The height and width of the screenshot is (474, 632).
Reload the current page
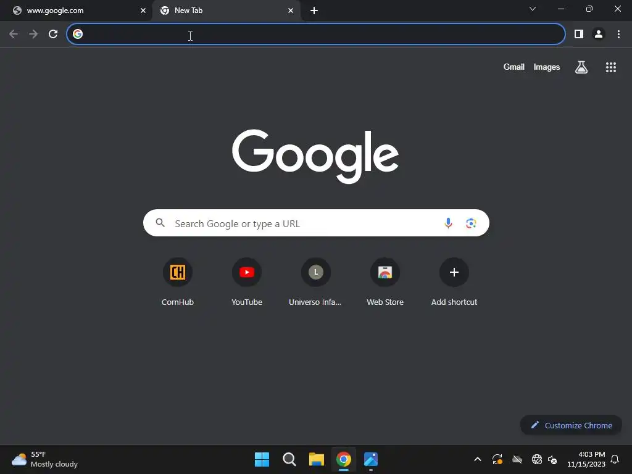(53, 35)
